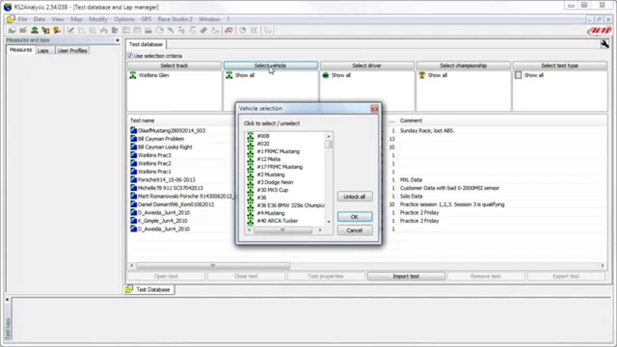The height and width of the screenshot is (347, 617).
Task: Click the vehicle list scroll-right arrow
Action: tap(320, 230)
